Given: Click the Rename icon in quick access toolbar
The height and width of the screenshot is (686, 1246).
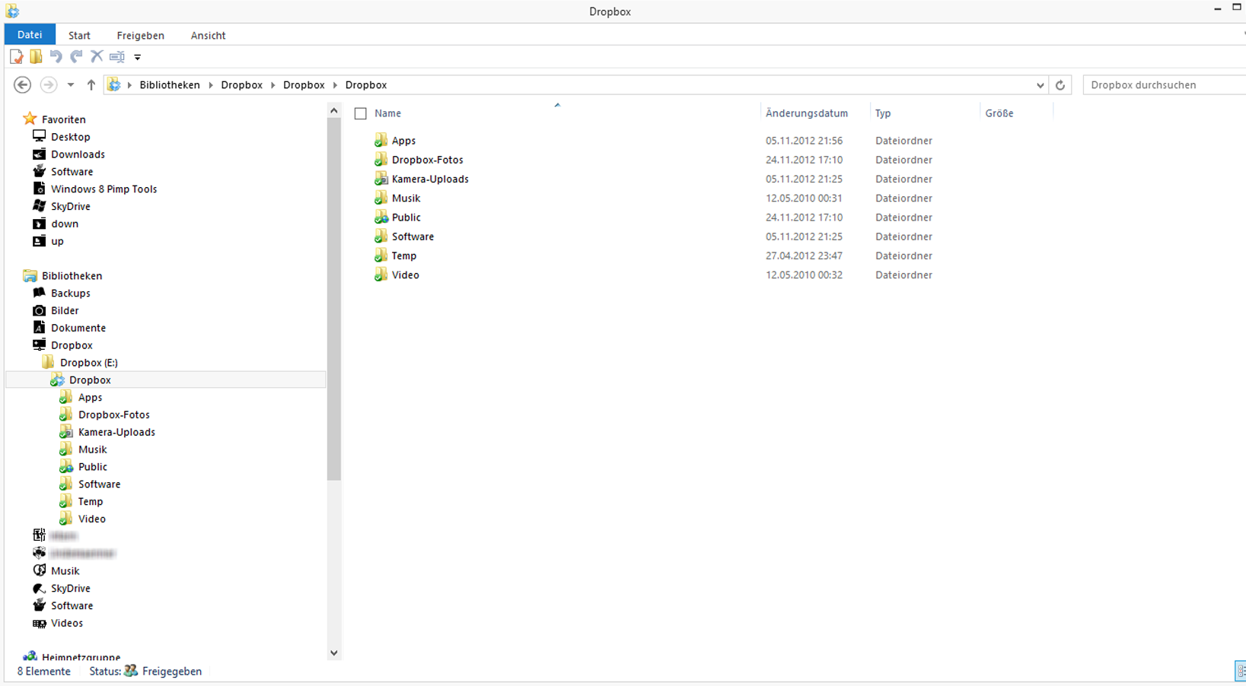Looking at the screenshot, I should click(117, 57).
